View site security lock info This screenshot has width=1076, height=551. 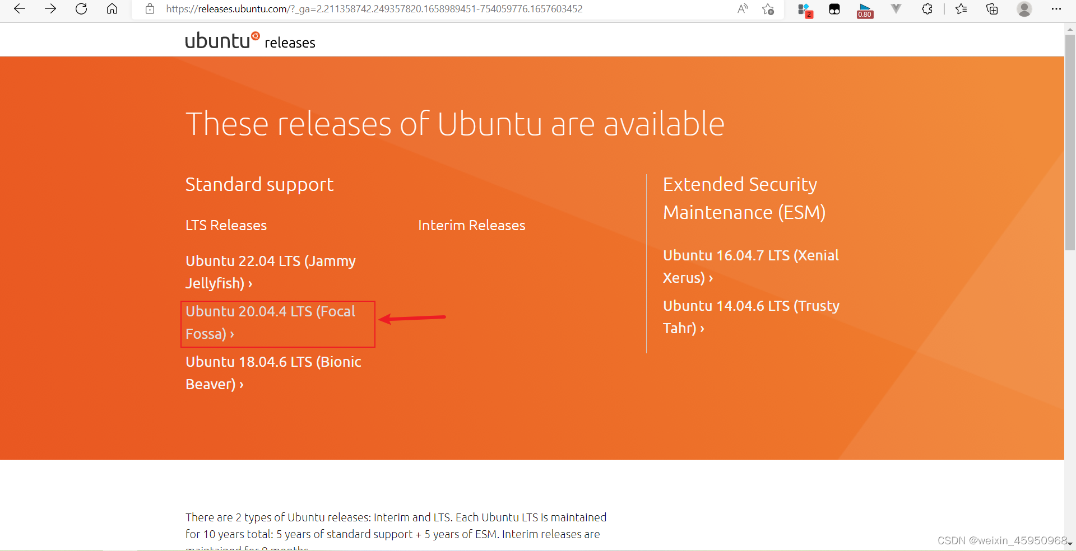coord(150,9)
